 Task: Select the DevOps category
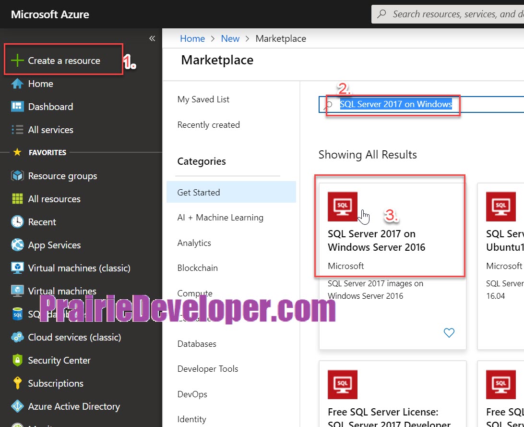pyautogui.click(x=192, y=394)
